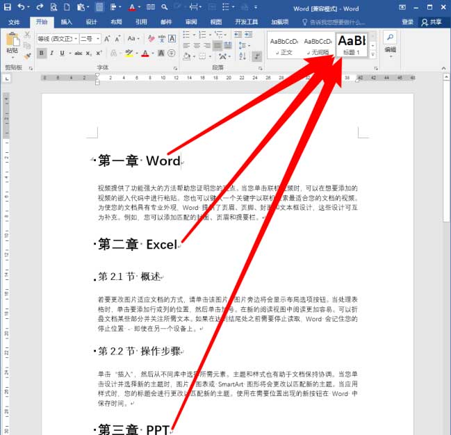Image resolution: width=451 pixels, height=435 pixels.
Task: Click the 共享 share button
Action: point(432,22)
